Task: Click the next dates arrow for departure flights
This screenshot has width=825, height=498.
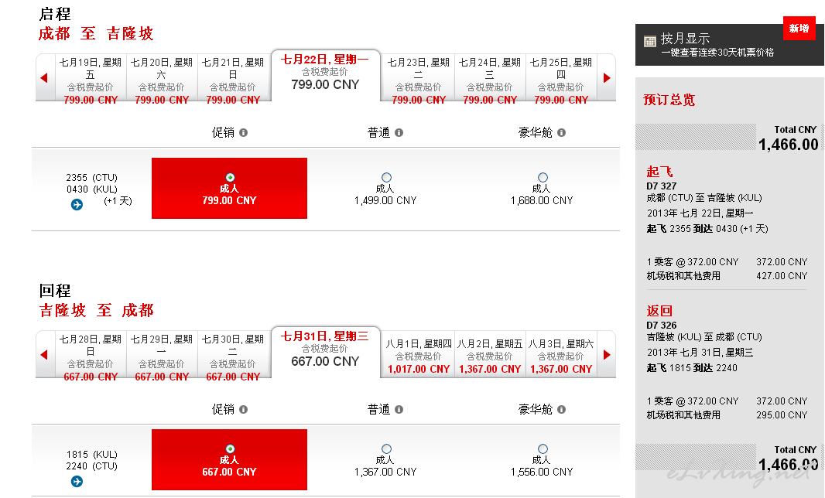Action: (x=607, y=78)
